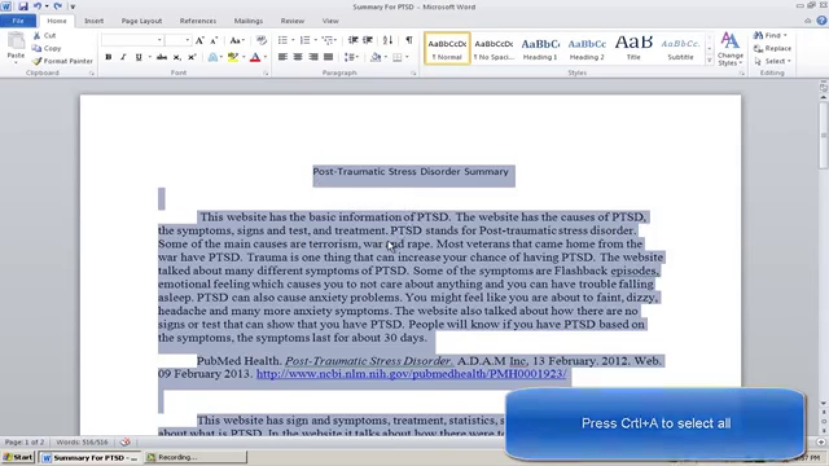Click the Multilevel List icon
The height and width of the screenshot is (466, 829).
[329, 40]
